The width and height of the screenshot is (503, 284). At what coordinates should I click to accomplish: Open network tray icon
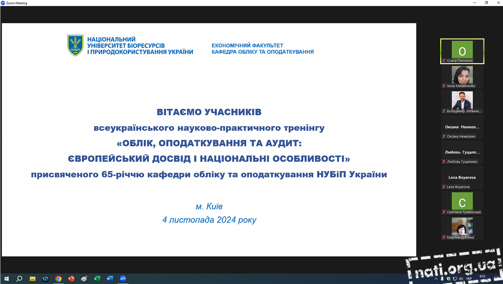(x=455, y=279)
